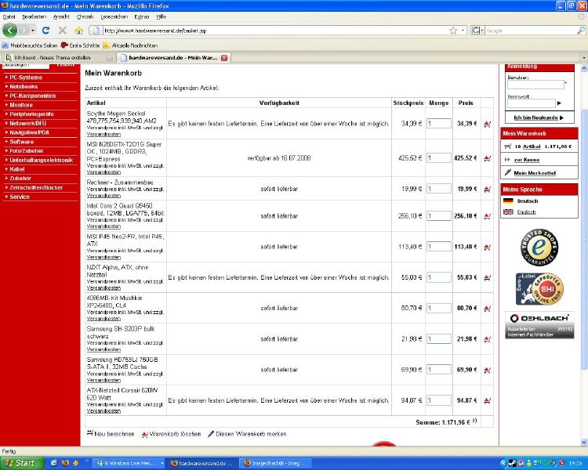Open the Aktuelle Nachrichten bookmark
This screenshot has width=588, height=470.
tap(130, 45)
